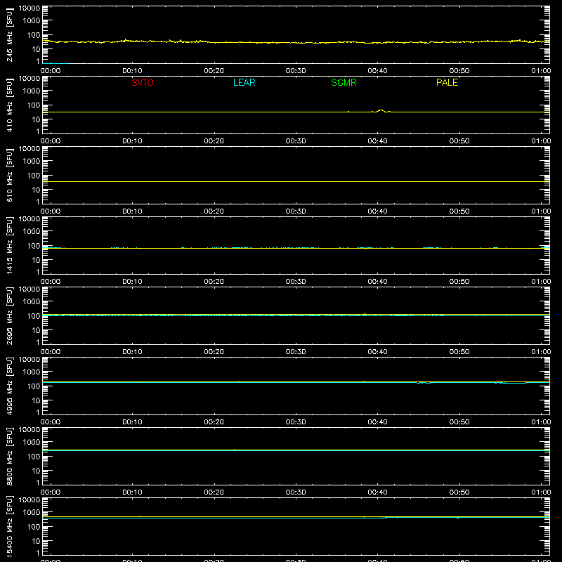Click the 00:30 tick label of the 245 MHz plot
The width and height of the screenshot is (562, 562).
[296, 71]
